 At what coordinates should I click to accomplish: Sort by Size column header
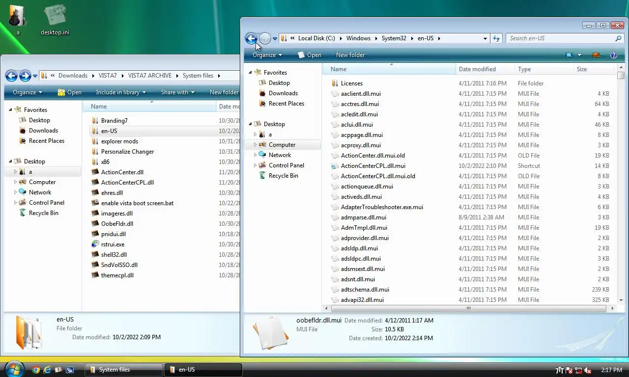click(594, 69)
